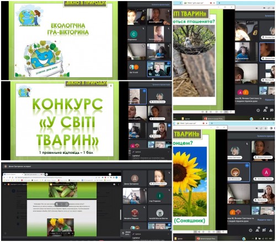Click Зупинити презентацію in the ЕКОЛОГІЧНА ГРА-ВІКТОРИНА screenshot
The height and width of the screenshot is (242, 276).
point(161,4)
